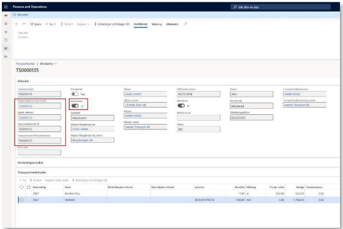Open the Transportsedlar breadcrumb link
The image size is (343, 229).
tap(26, 64)
